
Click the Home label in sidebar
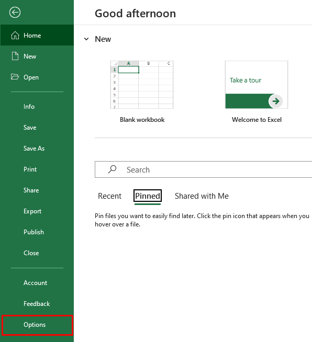(x=32, y=36)
